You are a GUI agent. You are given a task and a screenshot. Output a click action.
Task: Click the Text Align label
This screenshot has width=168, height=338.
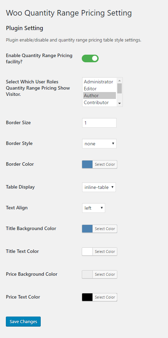17,208
